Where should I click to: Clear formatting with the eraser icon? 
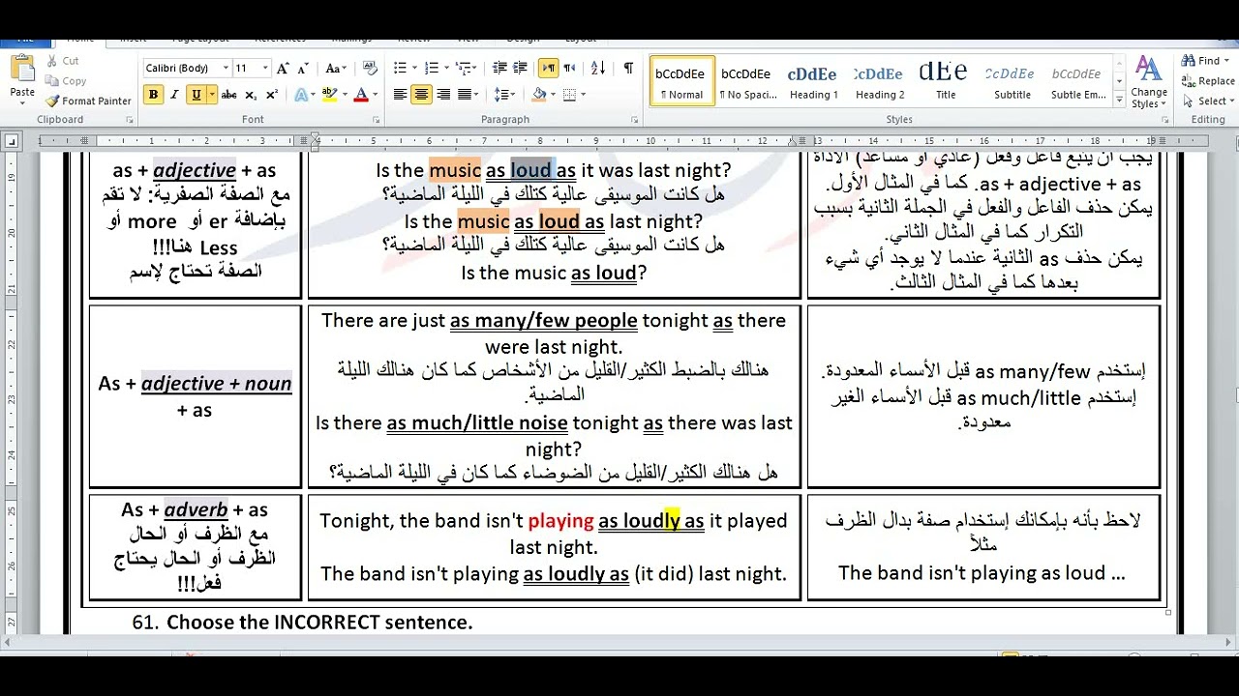tap(370, 69)
